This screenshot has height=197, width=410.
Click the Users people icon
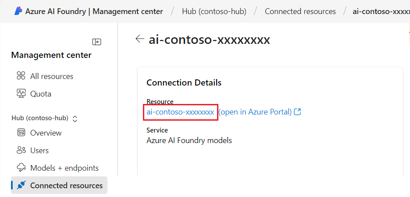click(21, 150)
